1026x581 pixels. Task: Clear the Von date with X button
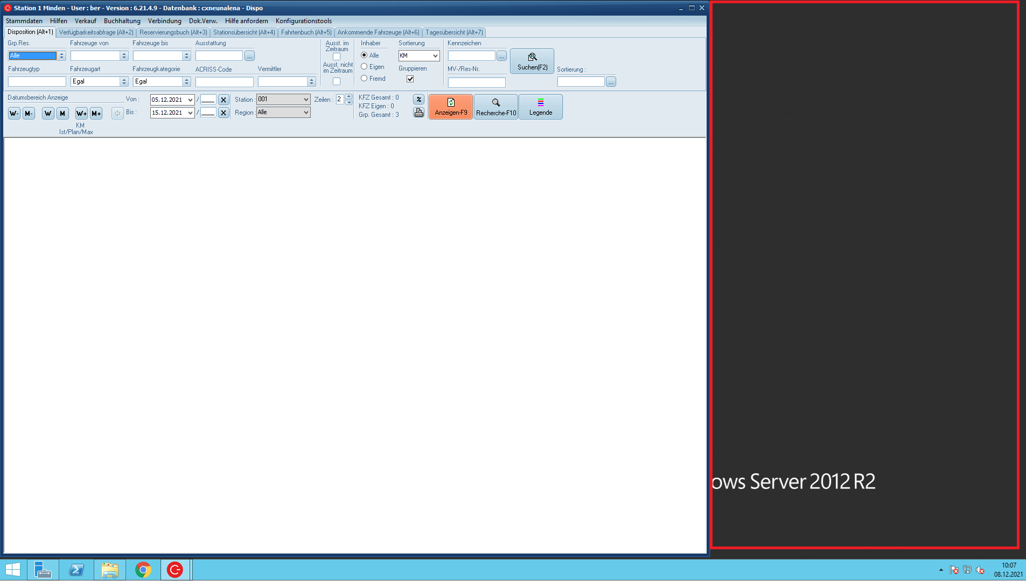[224, 100]
